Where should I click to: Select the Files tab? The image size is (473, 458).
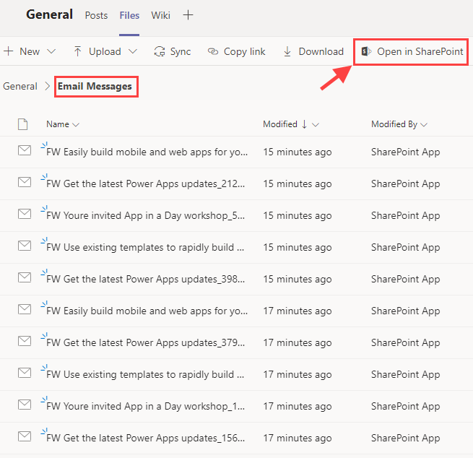coord(129,15)
